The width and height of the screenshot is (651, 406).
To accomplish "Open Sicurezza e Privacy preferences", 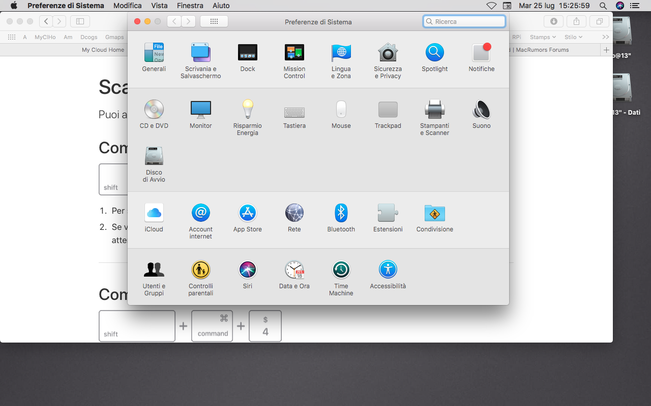I will click(388, 61).
